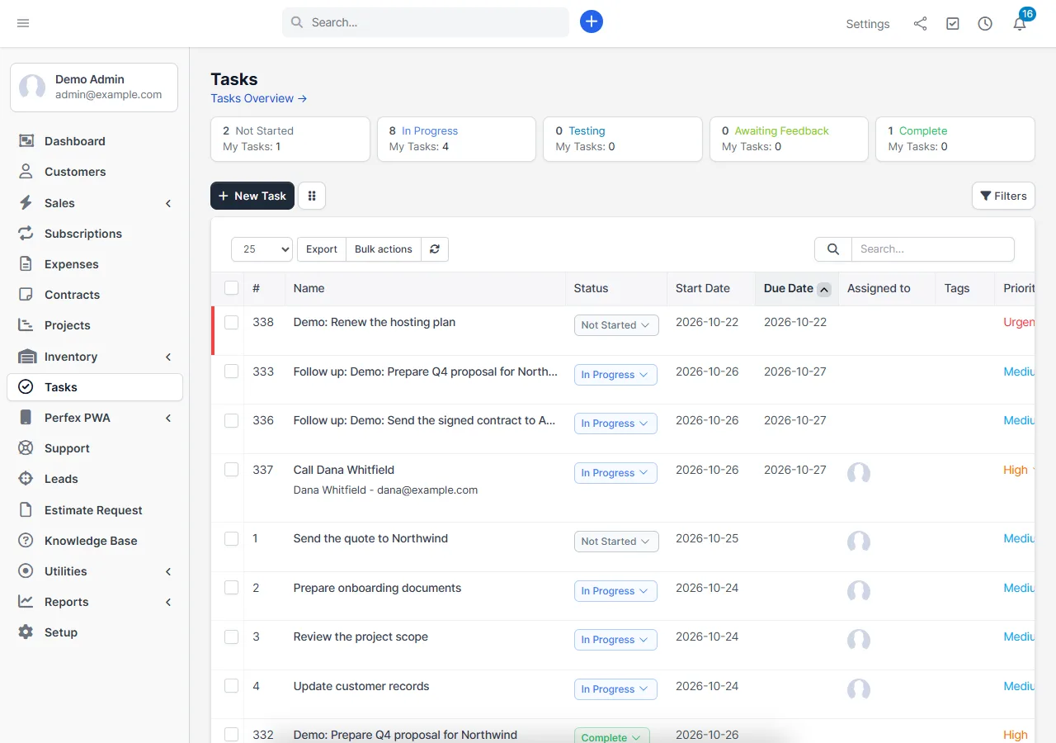Image resolution: width=1056 pixels, height=743 pixels.
Task: Click the table Search input field
Action: [933, 249]
